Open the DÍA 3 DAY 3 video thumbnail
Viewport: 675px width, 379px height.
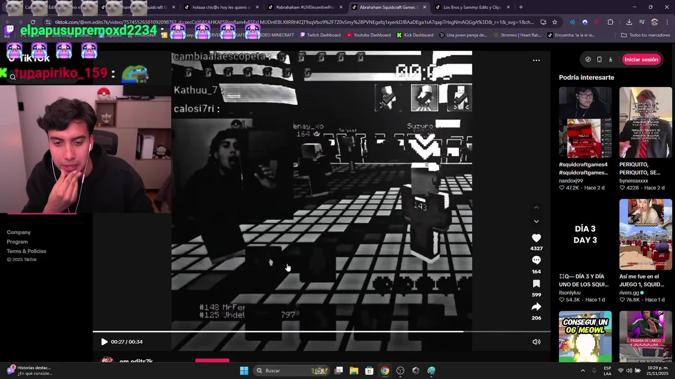point(585,234)
